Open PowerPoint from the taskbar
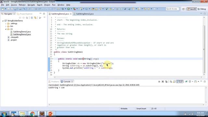Viewport: 208px width, 117px height. pos(51,114)
